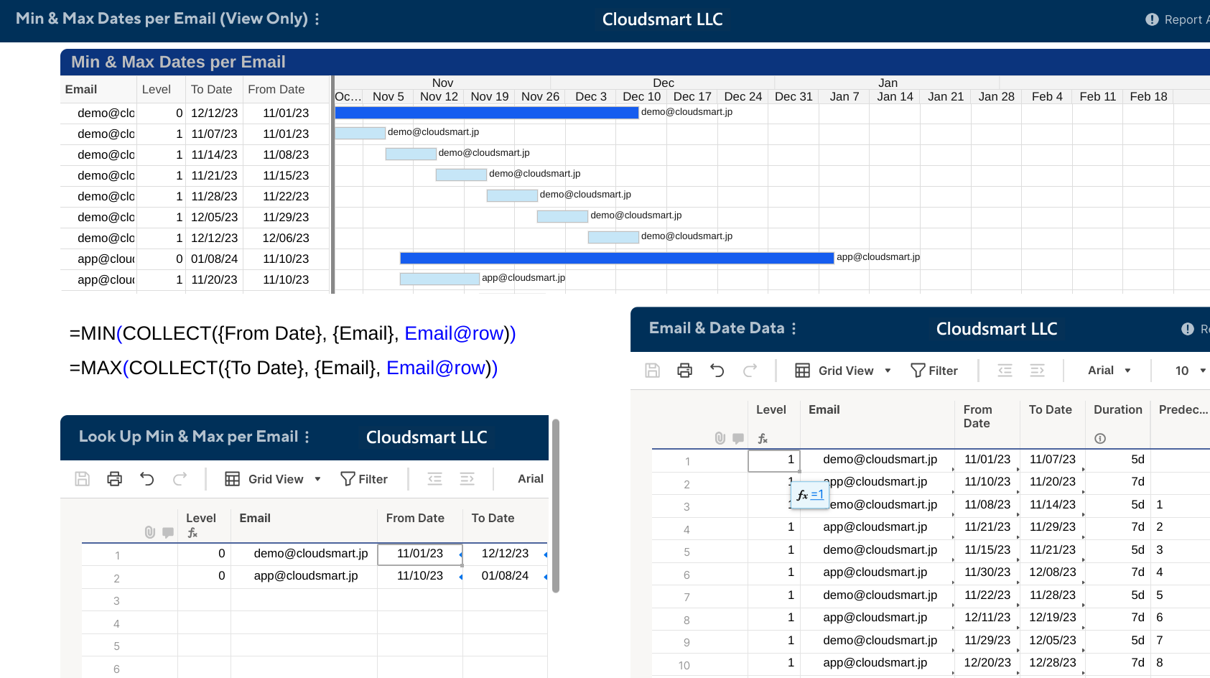Click the =1 formula tooltip link

[x=817, y=494]
